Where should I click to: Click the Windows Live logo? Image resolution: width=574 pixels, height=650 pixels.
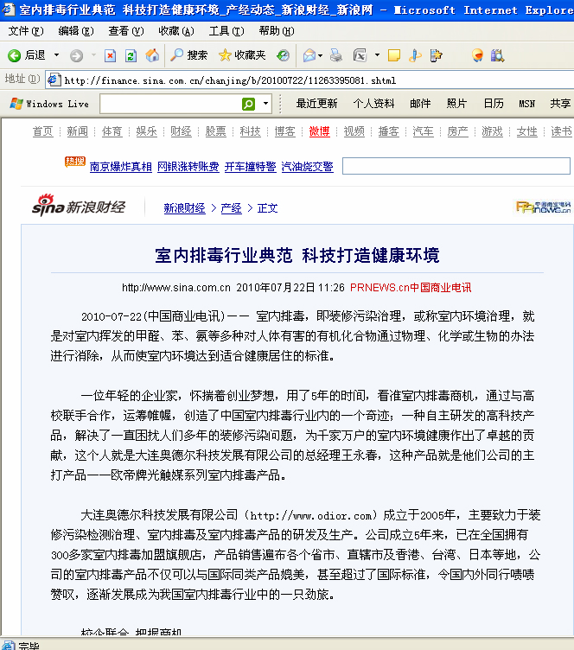[x=49, y=104]
